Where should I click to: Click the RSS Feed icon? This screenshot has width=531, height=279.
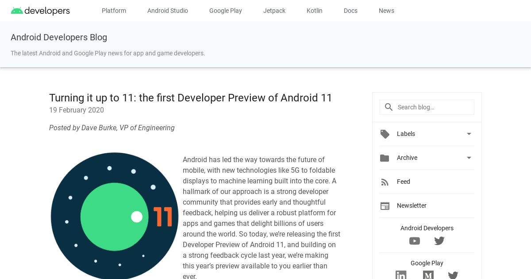pos(385,182)
